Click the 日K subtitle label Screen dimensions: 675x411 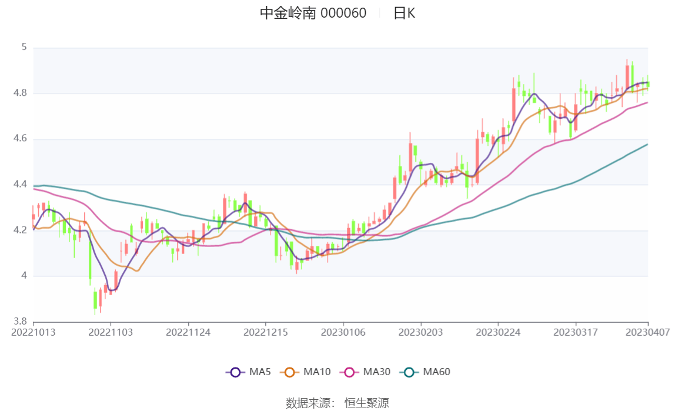pyautogui.click(x=404, y=13)
